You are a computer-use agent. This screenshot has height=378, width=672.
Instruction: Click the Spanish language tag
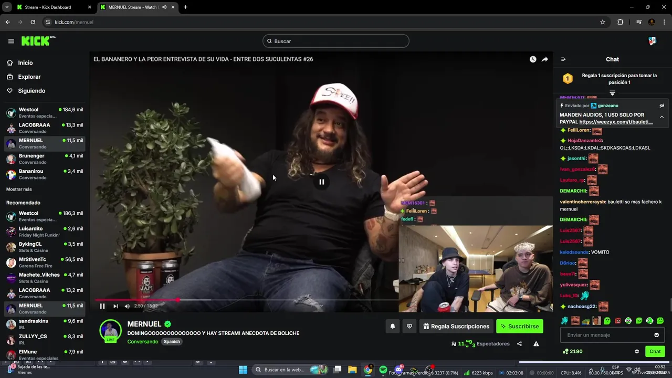click(172, 342)
